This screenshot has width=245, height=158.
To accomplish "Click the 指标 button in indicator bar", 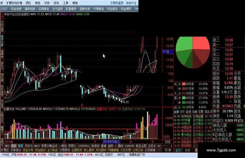I will click(x=7, y=146).
